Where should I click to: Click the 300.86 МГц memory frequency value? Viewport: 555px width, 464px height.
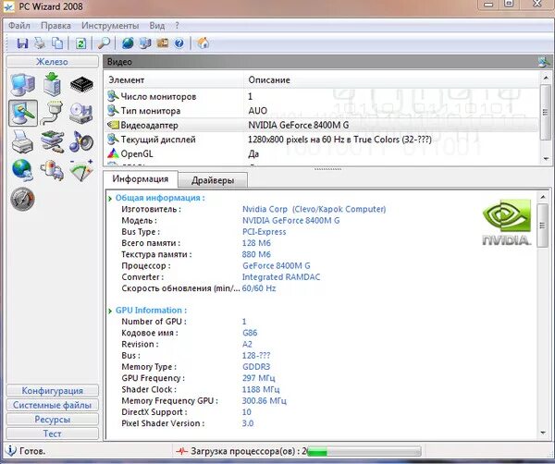[x=265, y=401]
